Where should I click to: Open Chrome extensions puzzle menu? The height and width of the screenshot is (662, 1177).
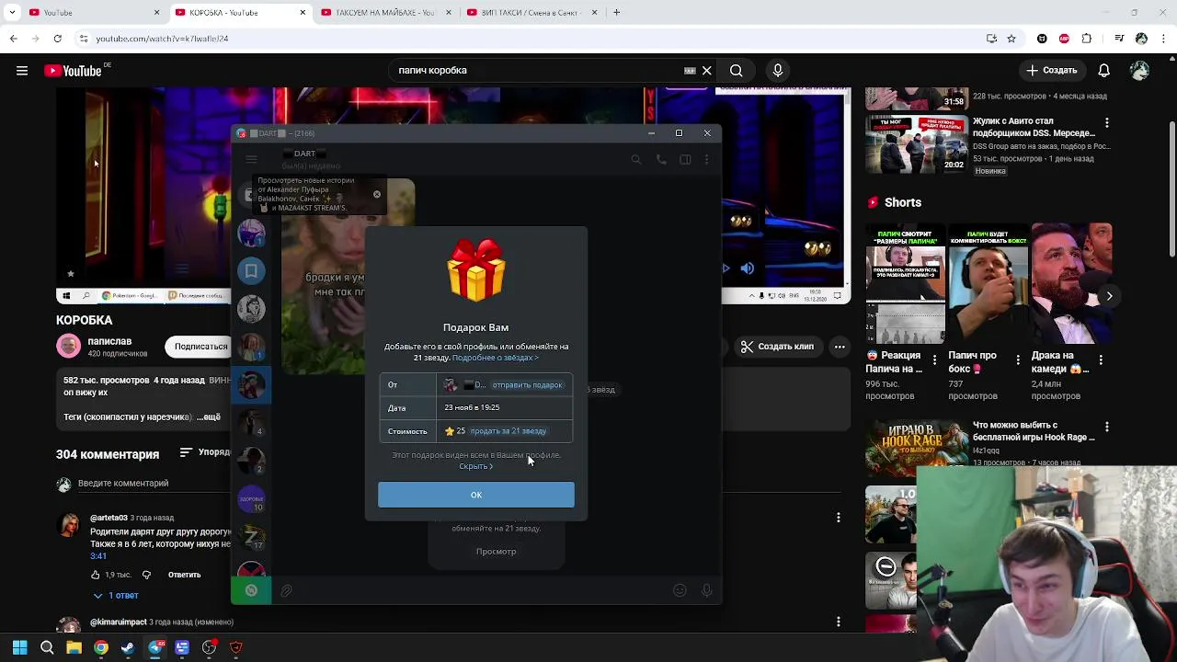pyautogui.click(x=1087, y=39)
